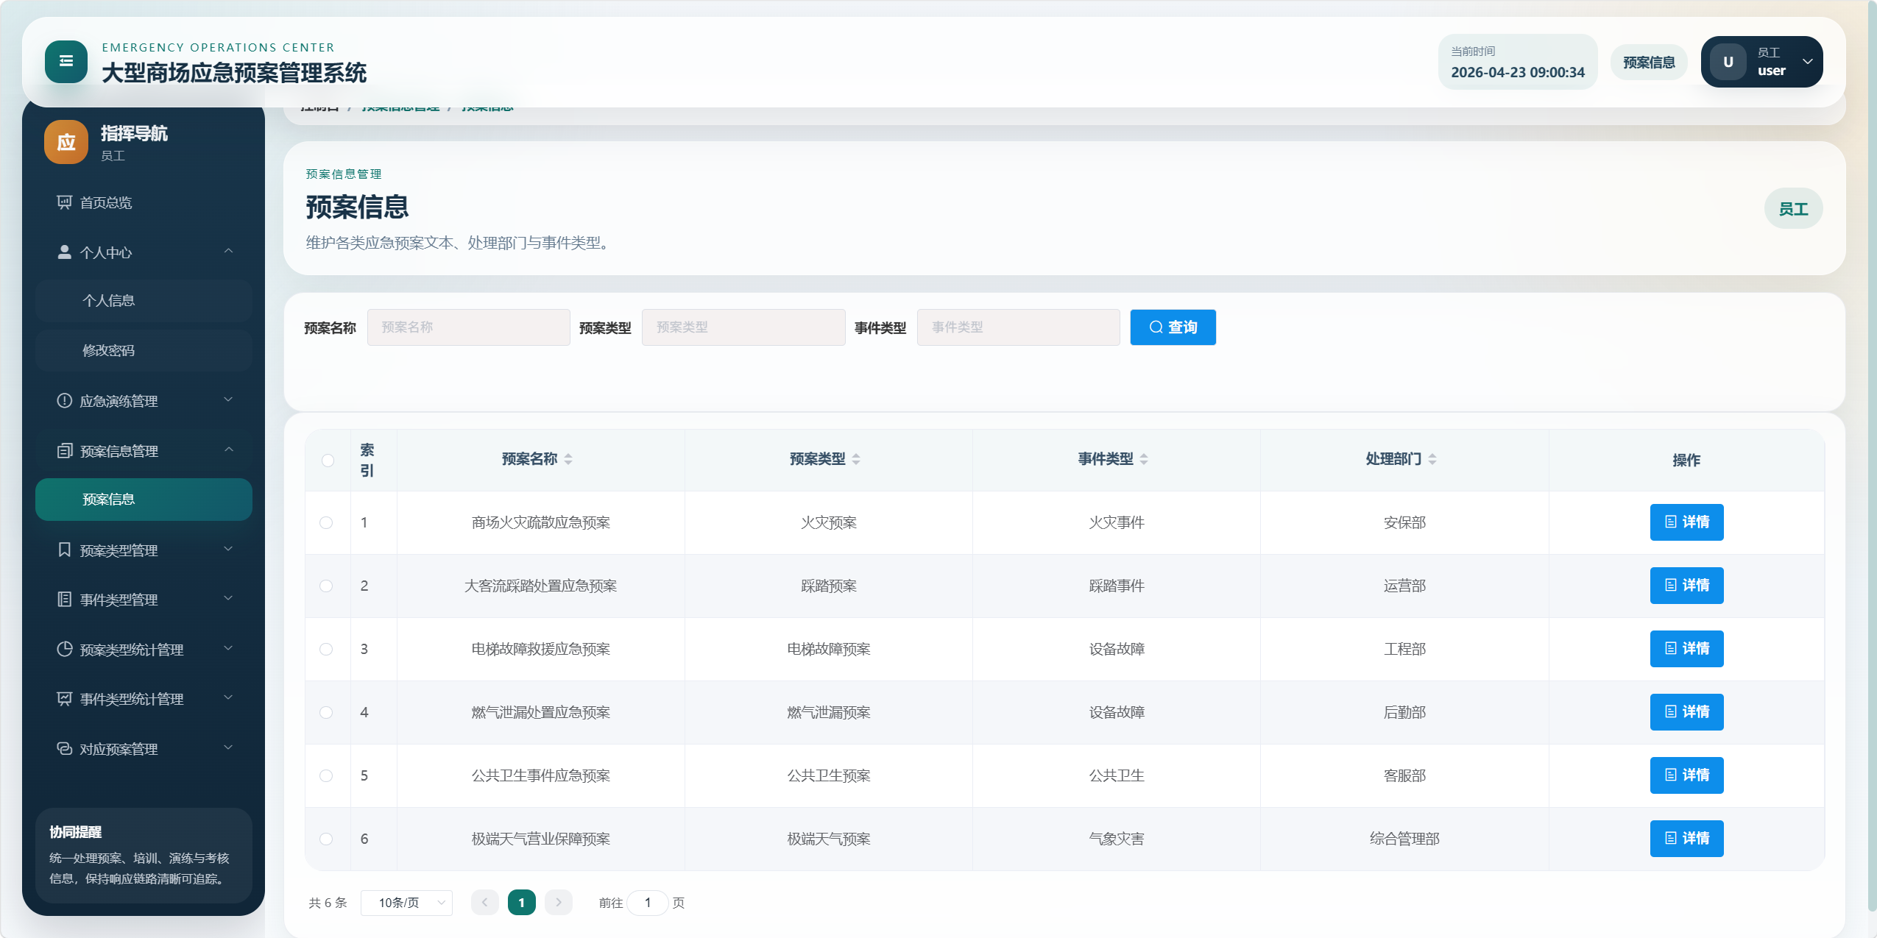This screenshot has height=938, width=1877.
Task: Open the 个人信息 menu item
Action: tap(108, 301)
